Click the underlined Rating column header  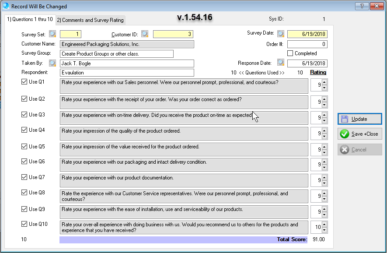318,72
